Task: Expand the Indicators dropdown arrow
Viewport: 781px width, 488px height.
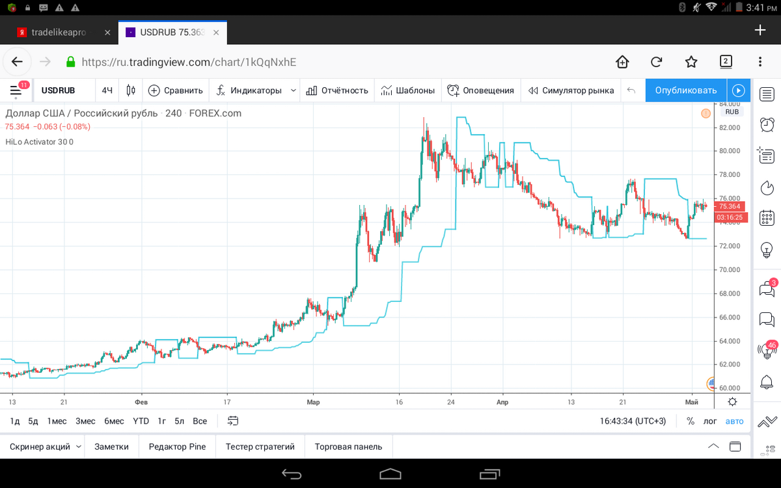Action: [x=294, y=90]
